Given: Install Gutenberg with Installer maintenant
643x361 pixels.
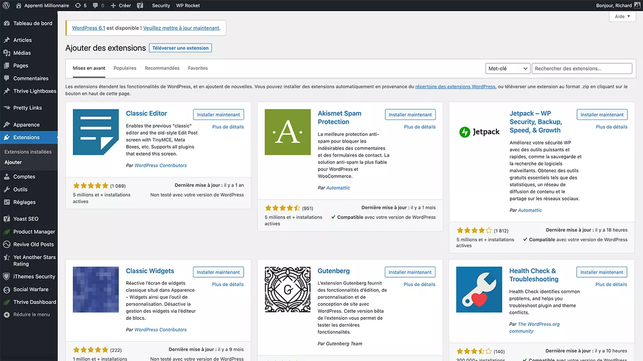Looking at the screenshot, I should [410, 272].
